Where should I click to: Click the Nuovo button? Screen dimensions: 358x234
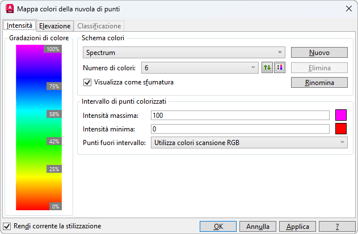click(x=319, y=53)
